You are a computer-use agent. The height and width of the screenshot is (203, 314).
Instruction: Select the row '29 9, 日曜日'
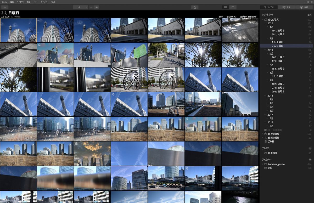pos(287,92)
